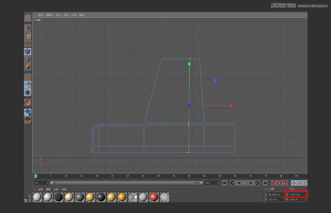Image resolution: width=331 pixels, height=213 pixels.
Task: Switch to edges mode on the mode palette
Action: pos(28,59)
